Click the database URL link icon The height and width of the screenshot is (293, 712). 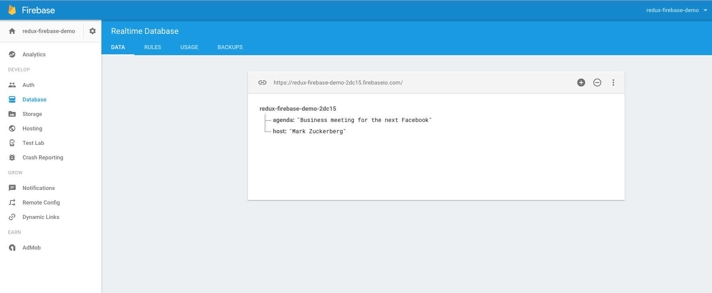coord(262,83)
